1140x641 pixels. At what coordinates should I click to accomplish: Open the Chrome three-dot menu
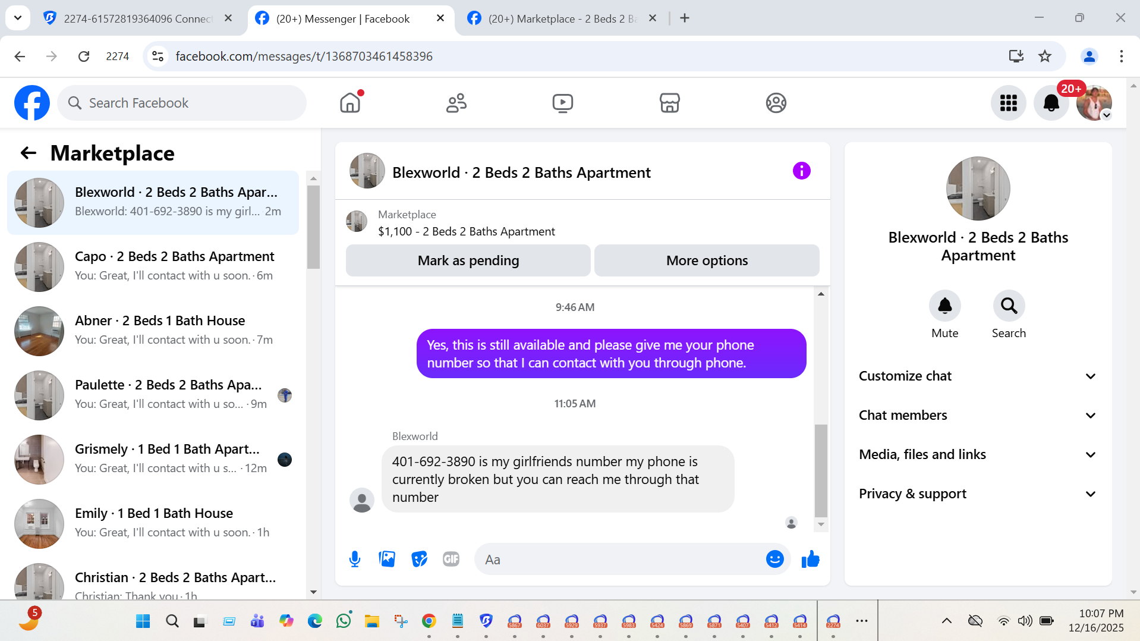(1122, 56)
